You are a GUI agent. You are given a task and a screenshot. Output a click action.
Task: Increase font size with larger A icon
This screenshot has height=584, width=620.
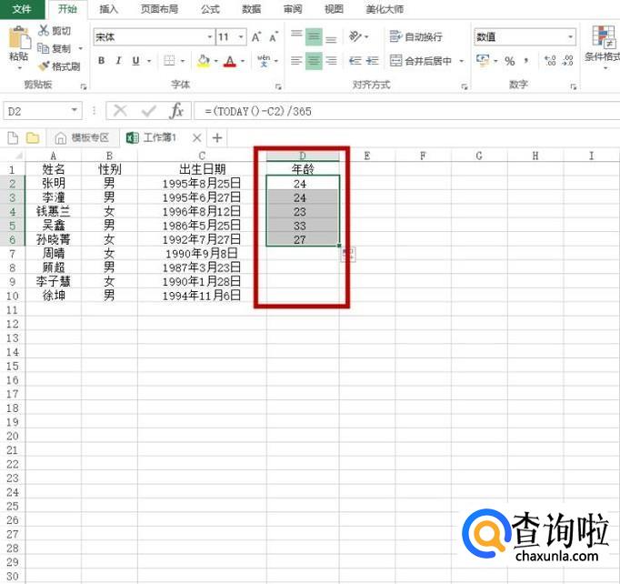point(256,36)
